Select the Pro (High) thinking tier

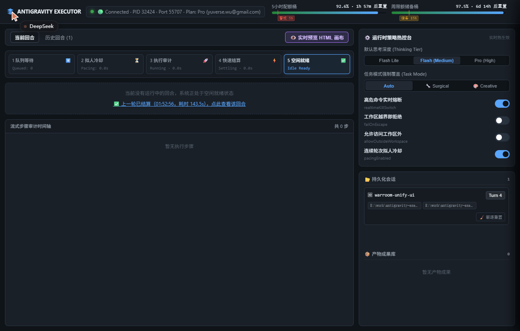click(485, 60)
